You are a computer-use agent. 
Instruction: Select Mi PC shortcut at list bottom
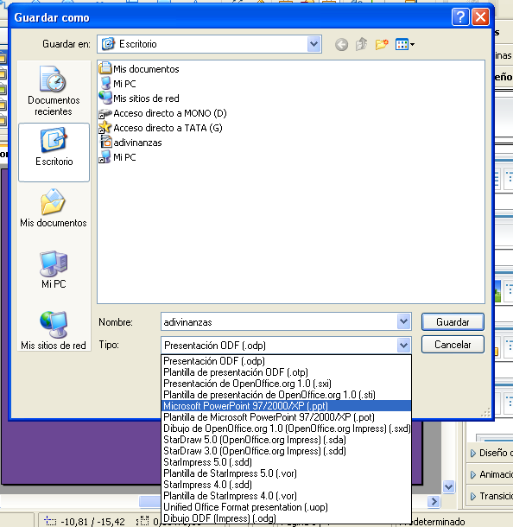(118, 157)
